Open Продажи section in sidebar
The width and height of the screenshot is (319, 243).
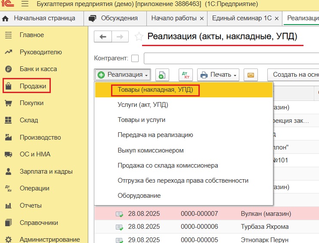33,86
